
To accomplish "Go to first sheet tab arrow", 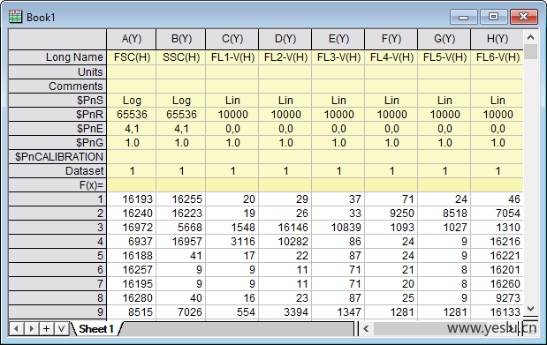I will (x=16, y=328).
